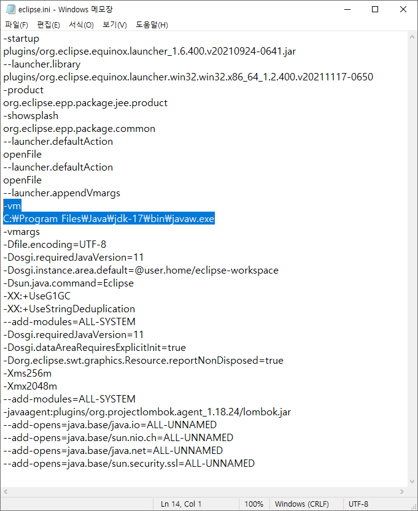Click the '-product' line
Viewport: 418px width, 511px height.
pyautogui.click(x=23, y=90)
